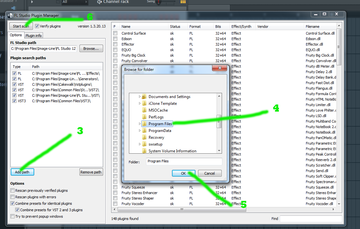Click the Folder name text field
Image resolution: width=360 pixels, height=229 pixels.
pos(184,161)
